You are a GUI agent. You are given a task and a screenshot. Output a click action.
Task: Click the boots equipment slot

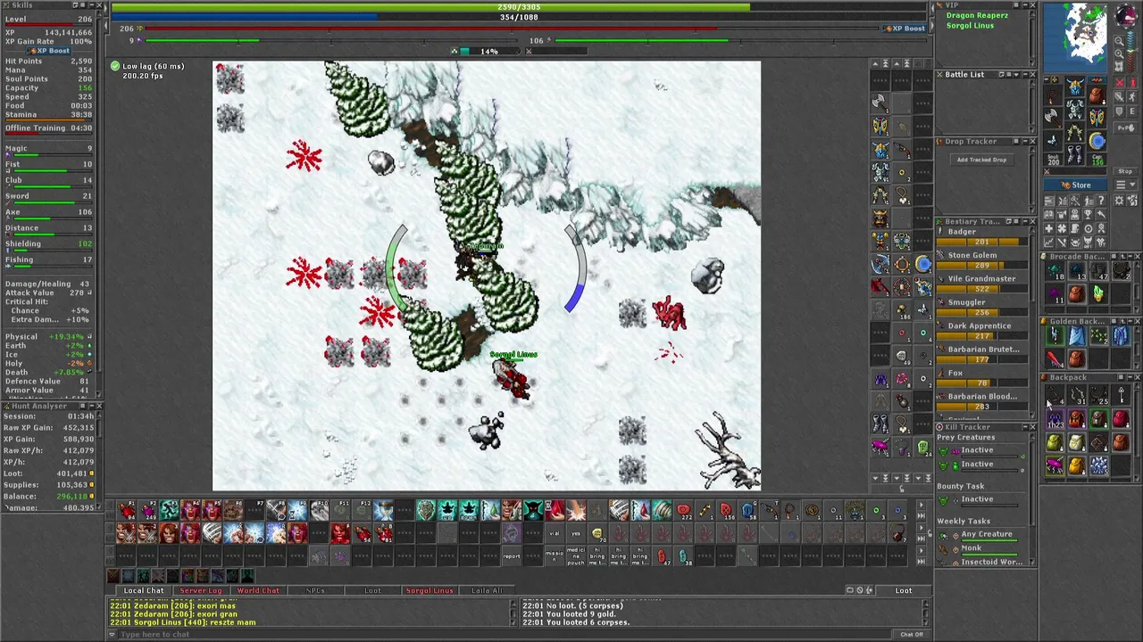(x=1074, y=154)
